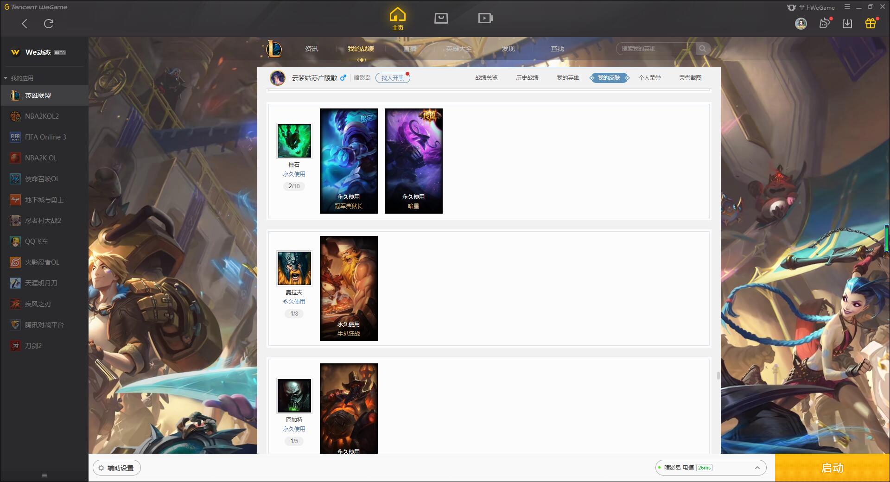Click the 奥拉夫 champion portrait
Viewport: 890px width, 482px height.
tap(294, 268)
